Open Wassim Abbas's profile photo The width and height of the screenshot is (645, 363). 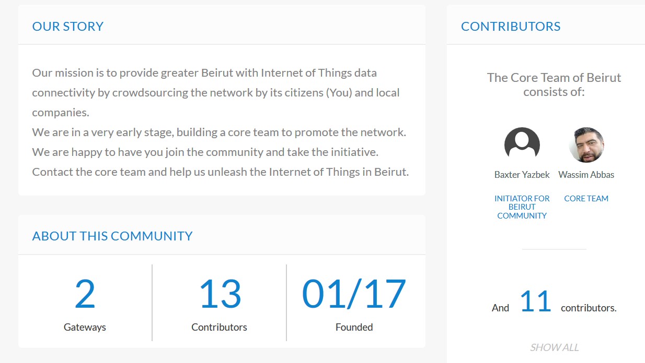[x=586, y=144]
